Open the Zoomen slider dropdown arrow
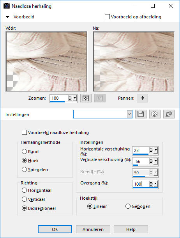Viewport: 180px width, 238px height. [74, 98]
